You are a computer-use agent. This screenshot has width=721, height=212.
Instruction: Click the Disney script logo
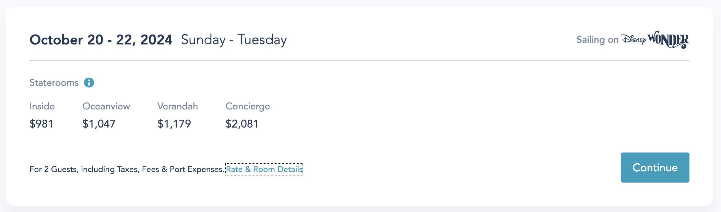(633, 40)
